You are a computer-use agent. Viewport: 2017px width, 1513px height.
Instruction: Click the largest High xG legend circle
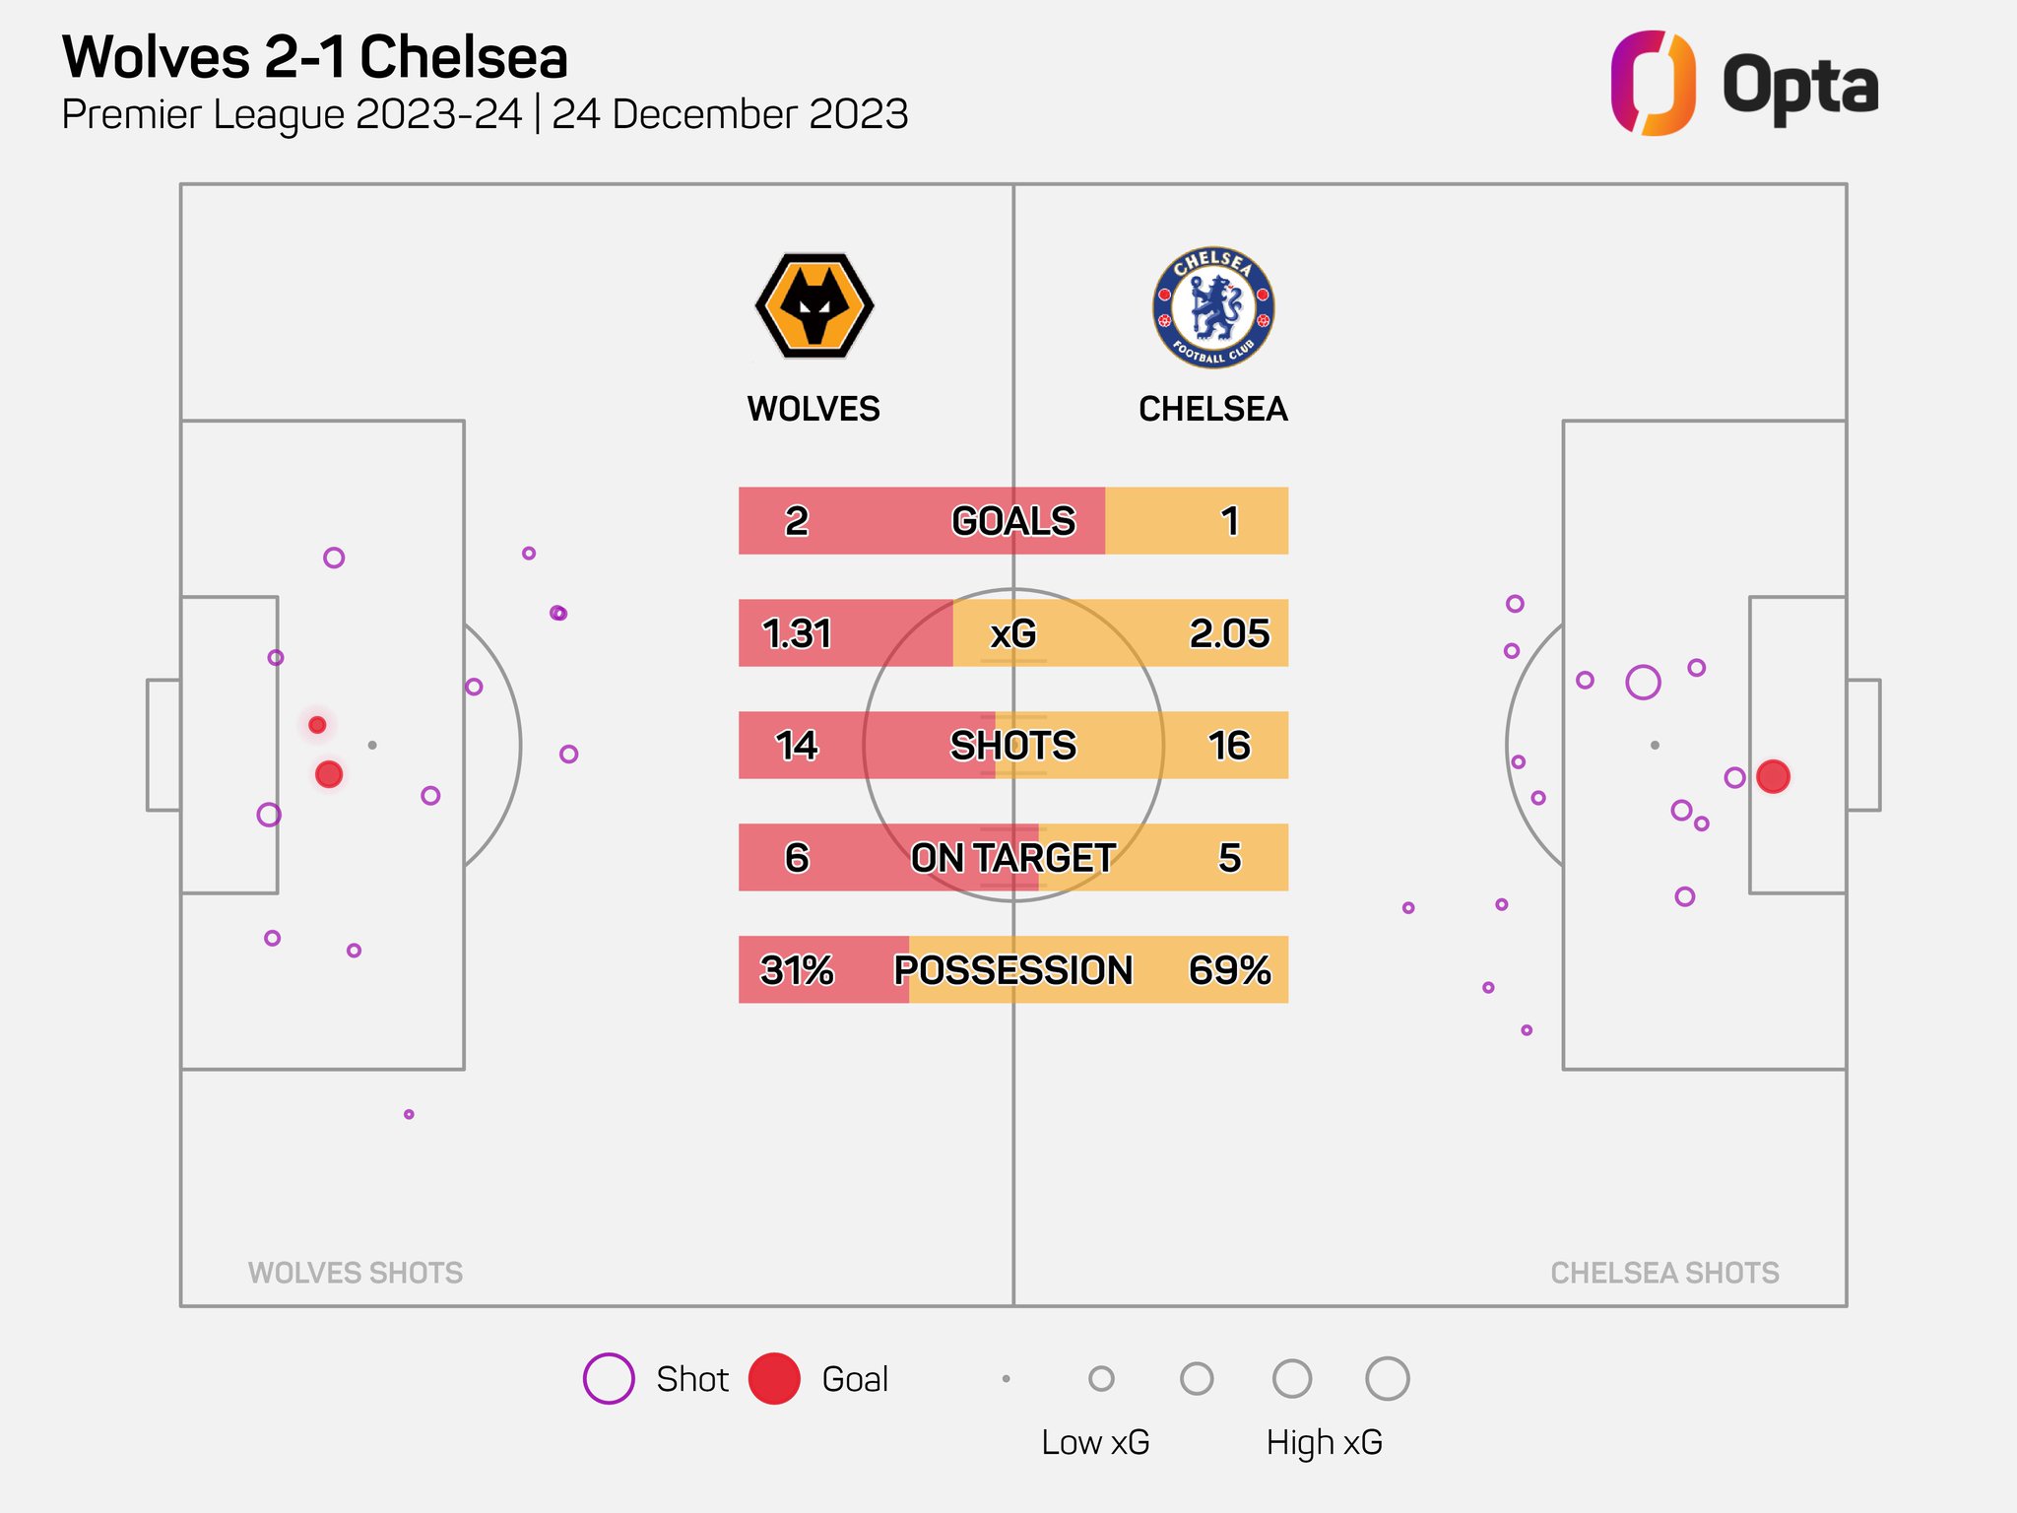1387,1378
